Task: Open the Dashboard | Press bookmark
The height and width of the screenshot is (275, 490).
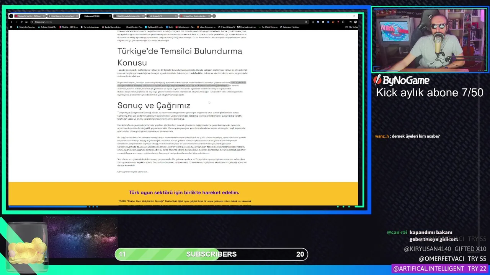Action: tap(154, 27)
